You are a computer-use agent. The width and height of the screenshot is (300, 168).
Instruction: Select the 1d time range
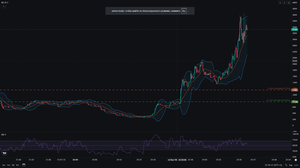(17, 165)
